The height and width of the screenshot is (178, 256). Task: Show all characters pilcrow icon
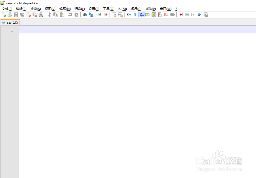135,15
